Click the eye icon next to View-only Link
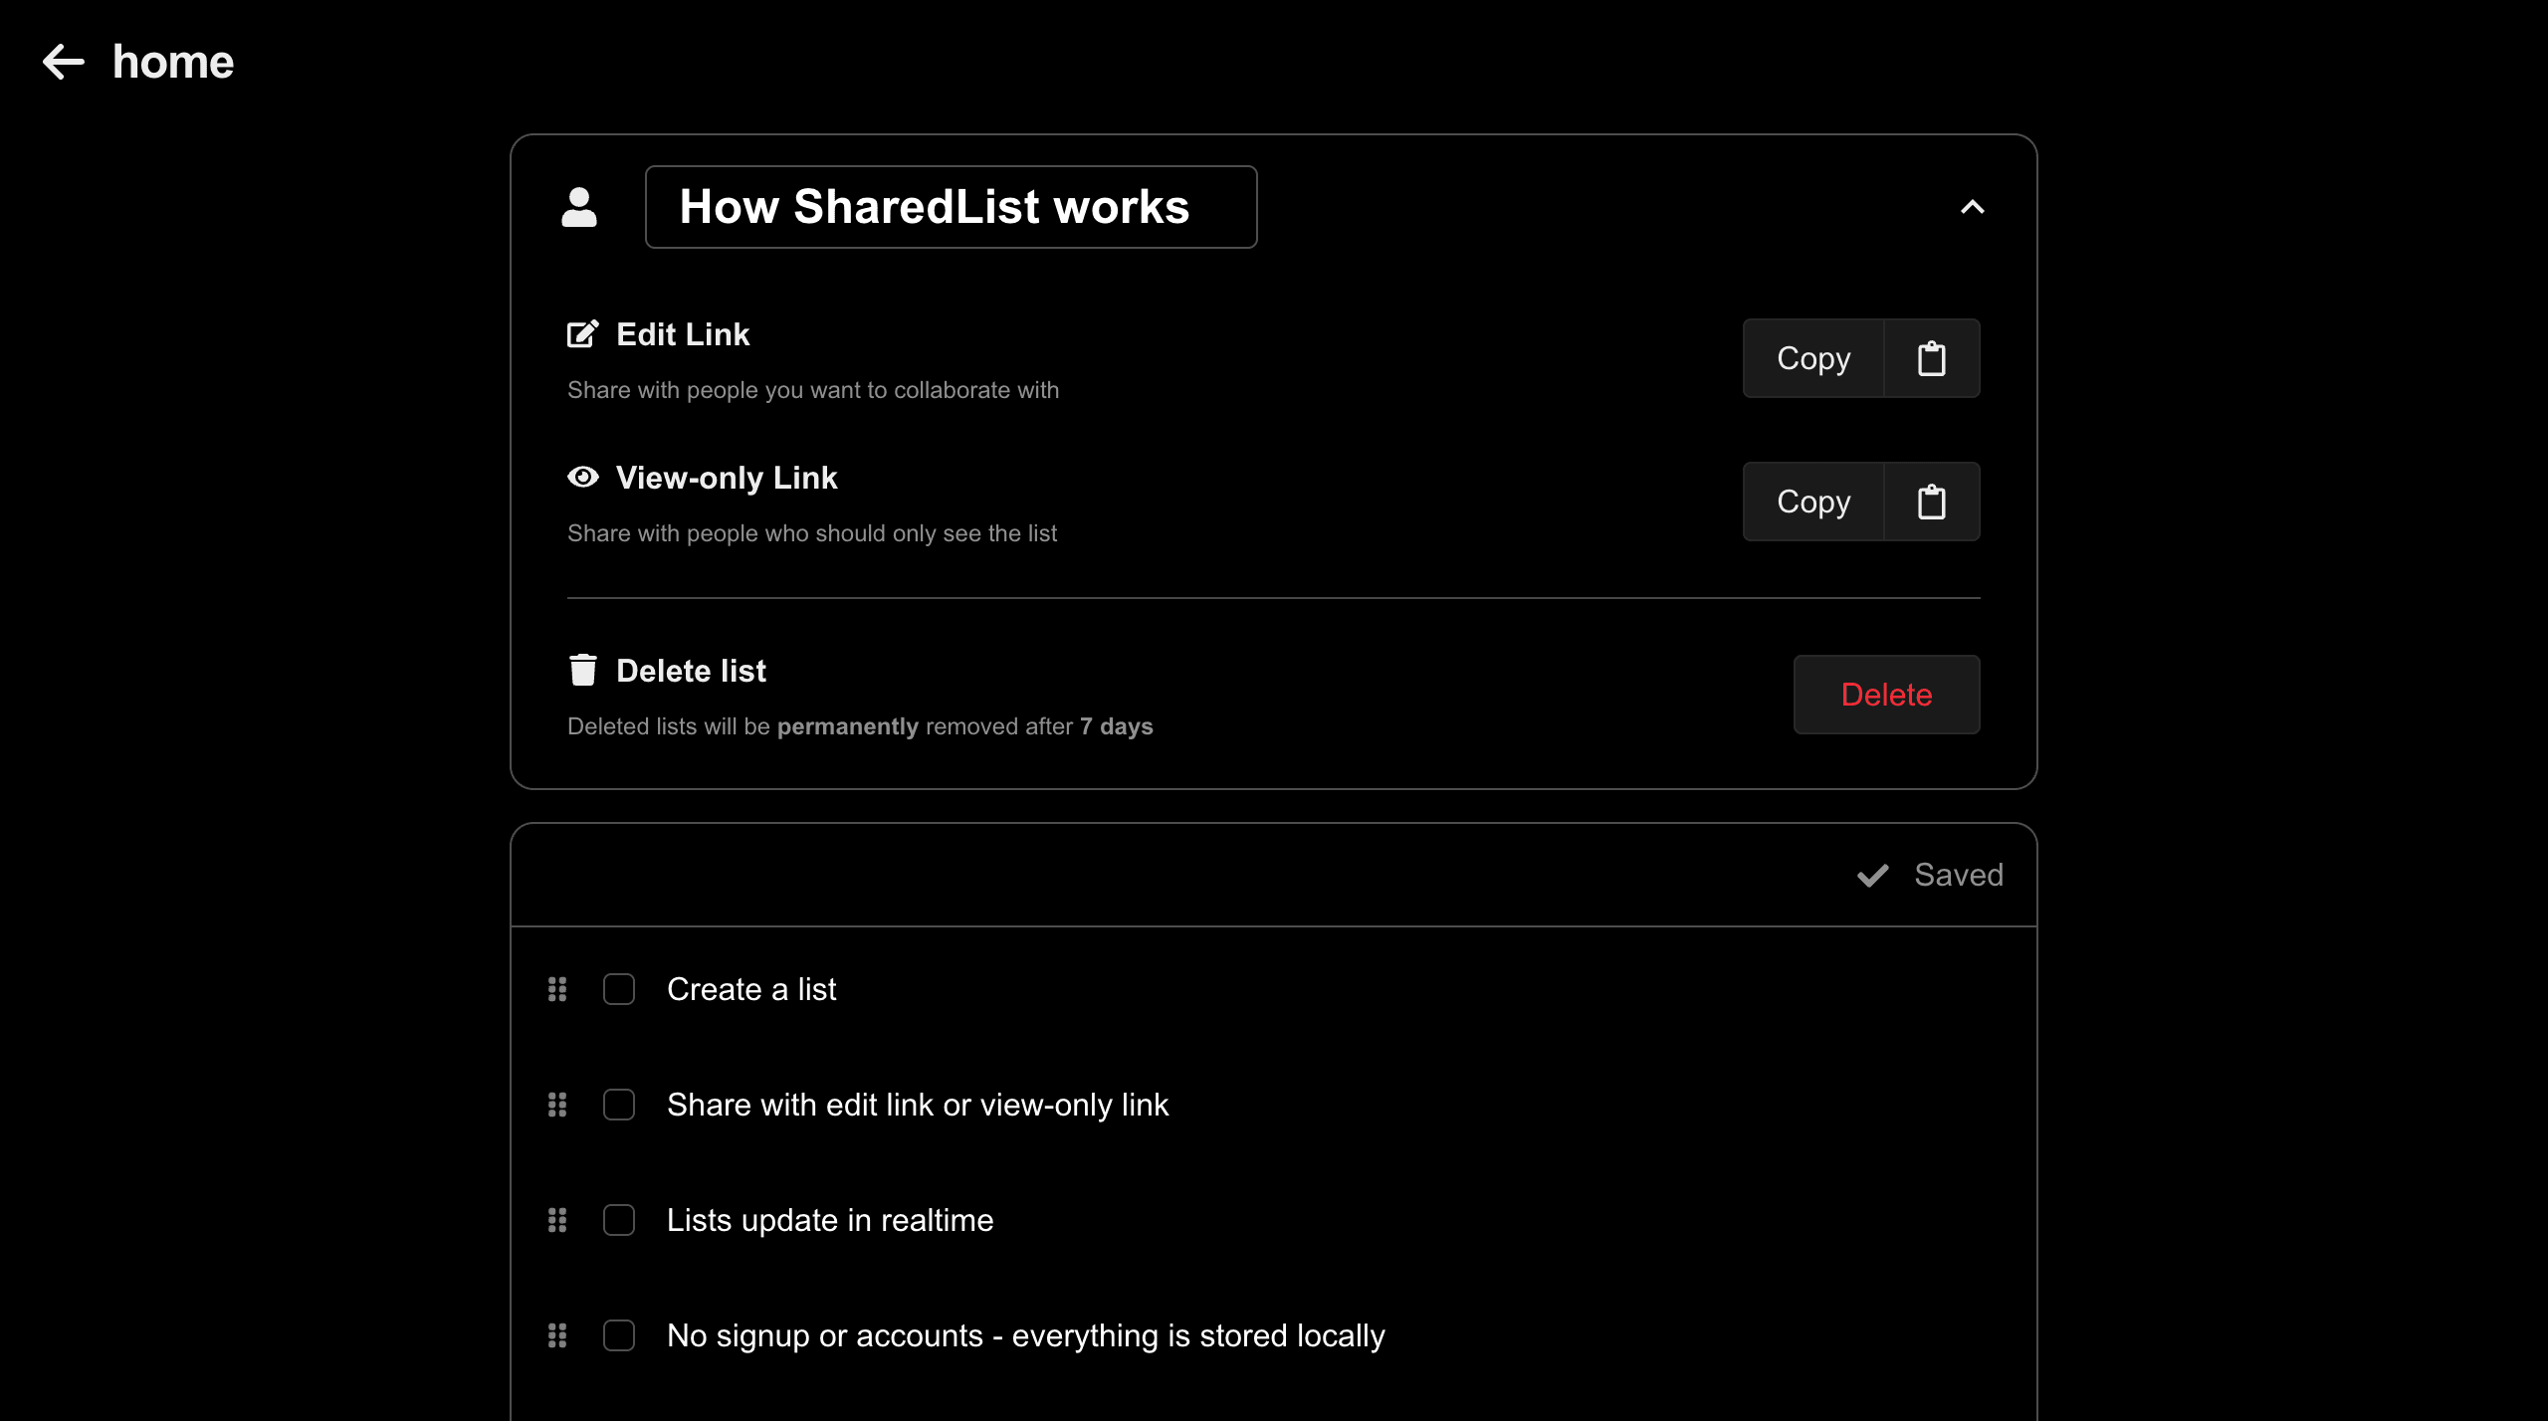Screen dimensions: 2548x1421 (x=582, y=478)
